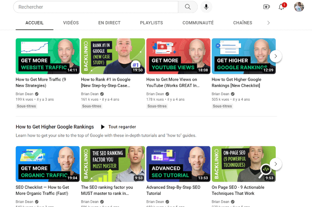Click Tout regarder to play all
Image resolution: width=312 pixels, height=207 pixels.
(x=122, y=127)
